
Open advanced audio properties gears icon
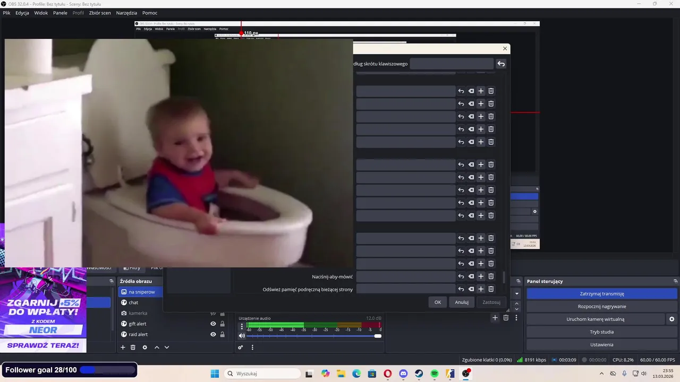[x=241, y=348]
